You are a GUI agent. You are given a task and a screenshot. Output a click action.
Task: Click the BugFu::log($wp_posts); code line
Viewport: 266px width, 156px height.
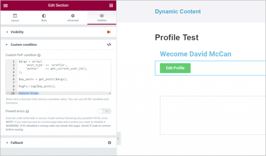[37, 86]
